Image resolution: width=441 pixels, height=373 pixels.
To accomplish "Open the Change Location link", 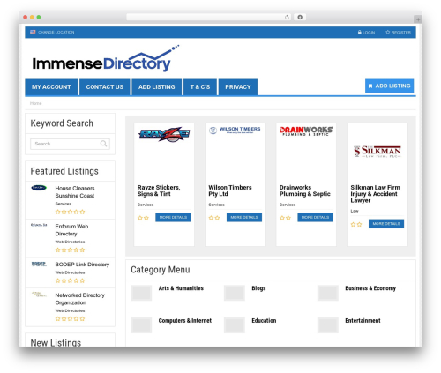I will (56, 32).
